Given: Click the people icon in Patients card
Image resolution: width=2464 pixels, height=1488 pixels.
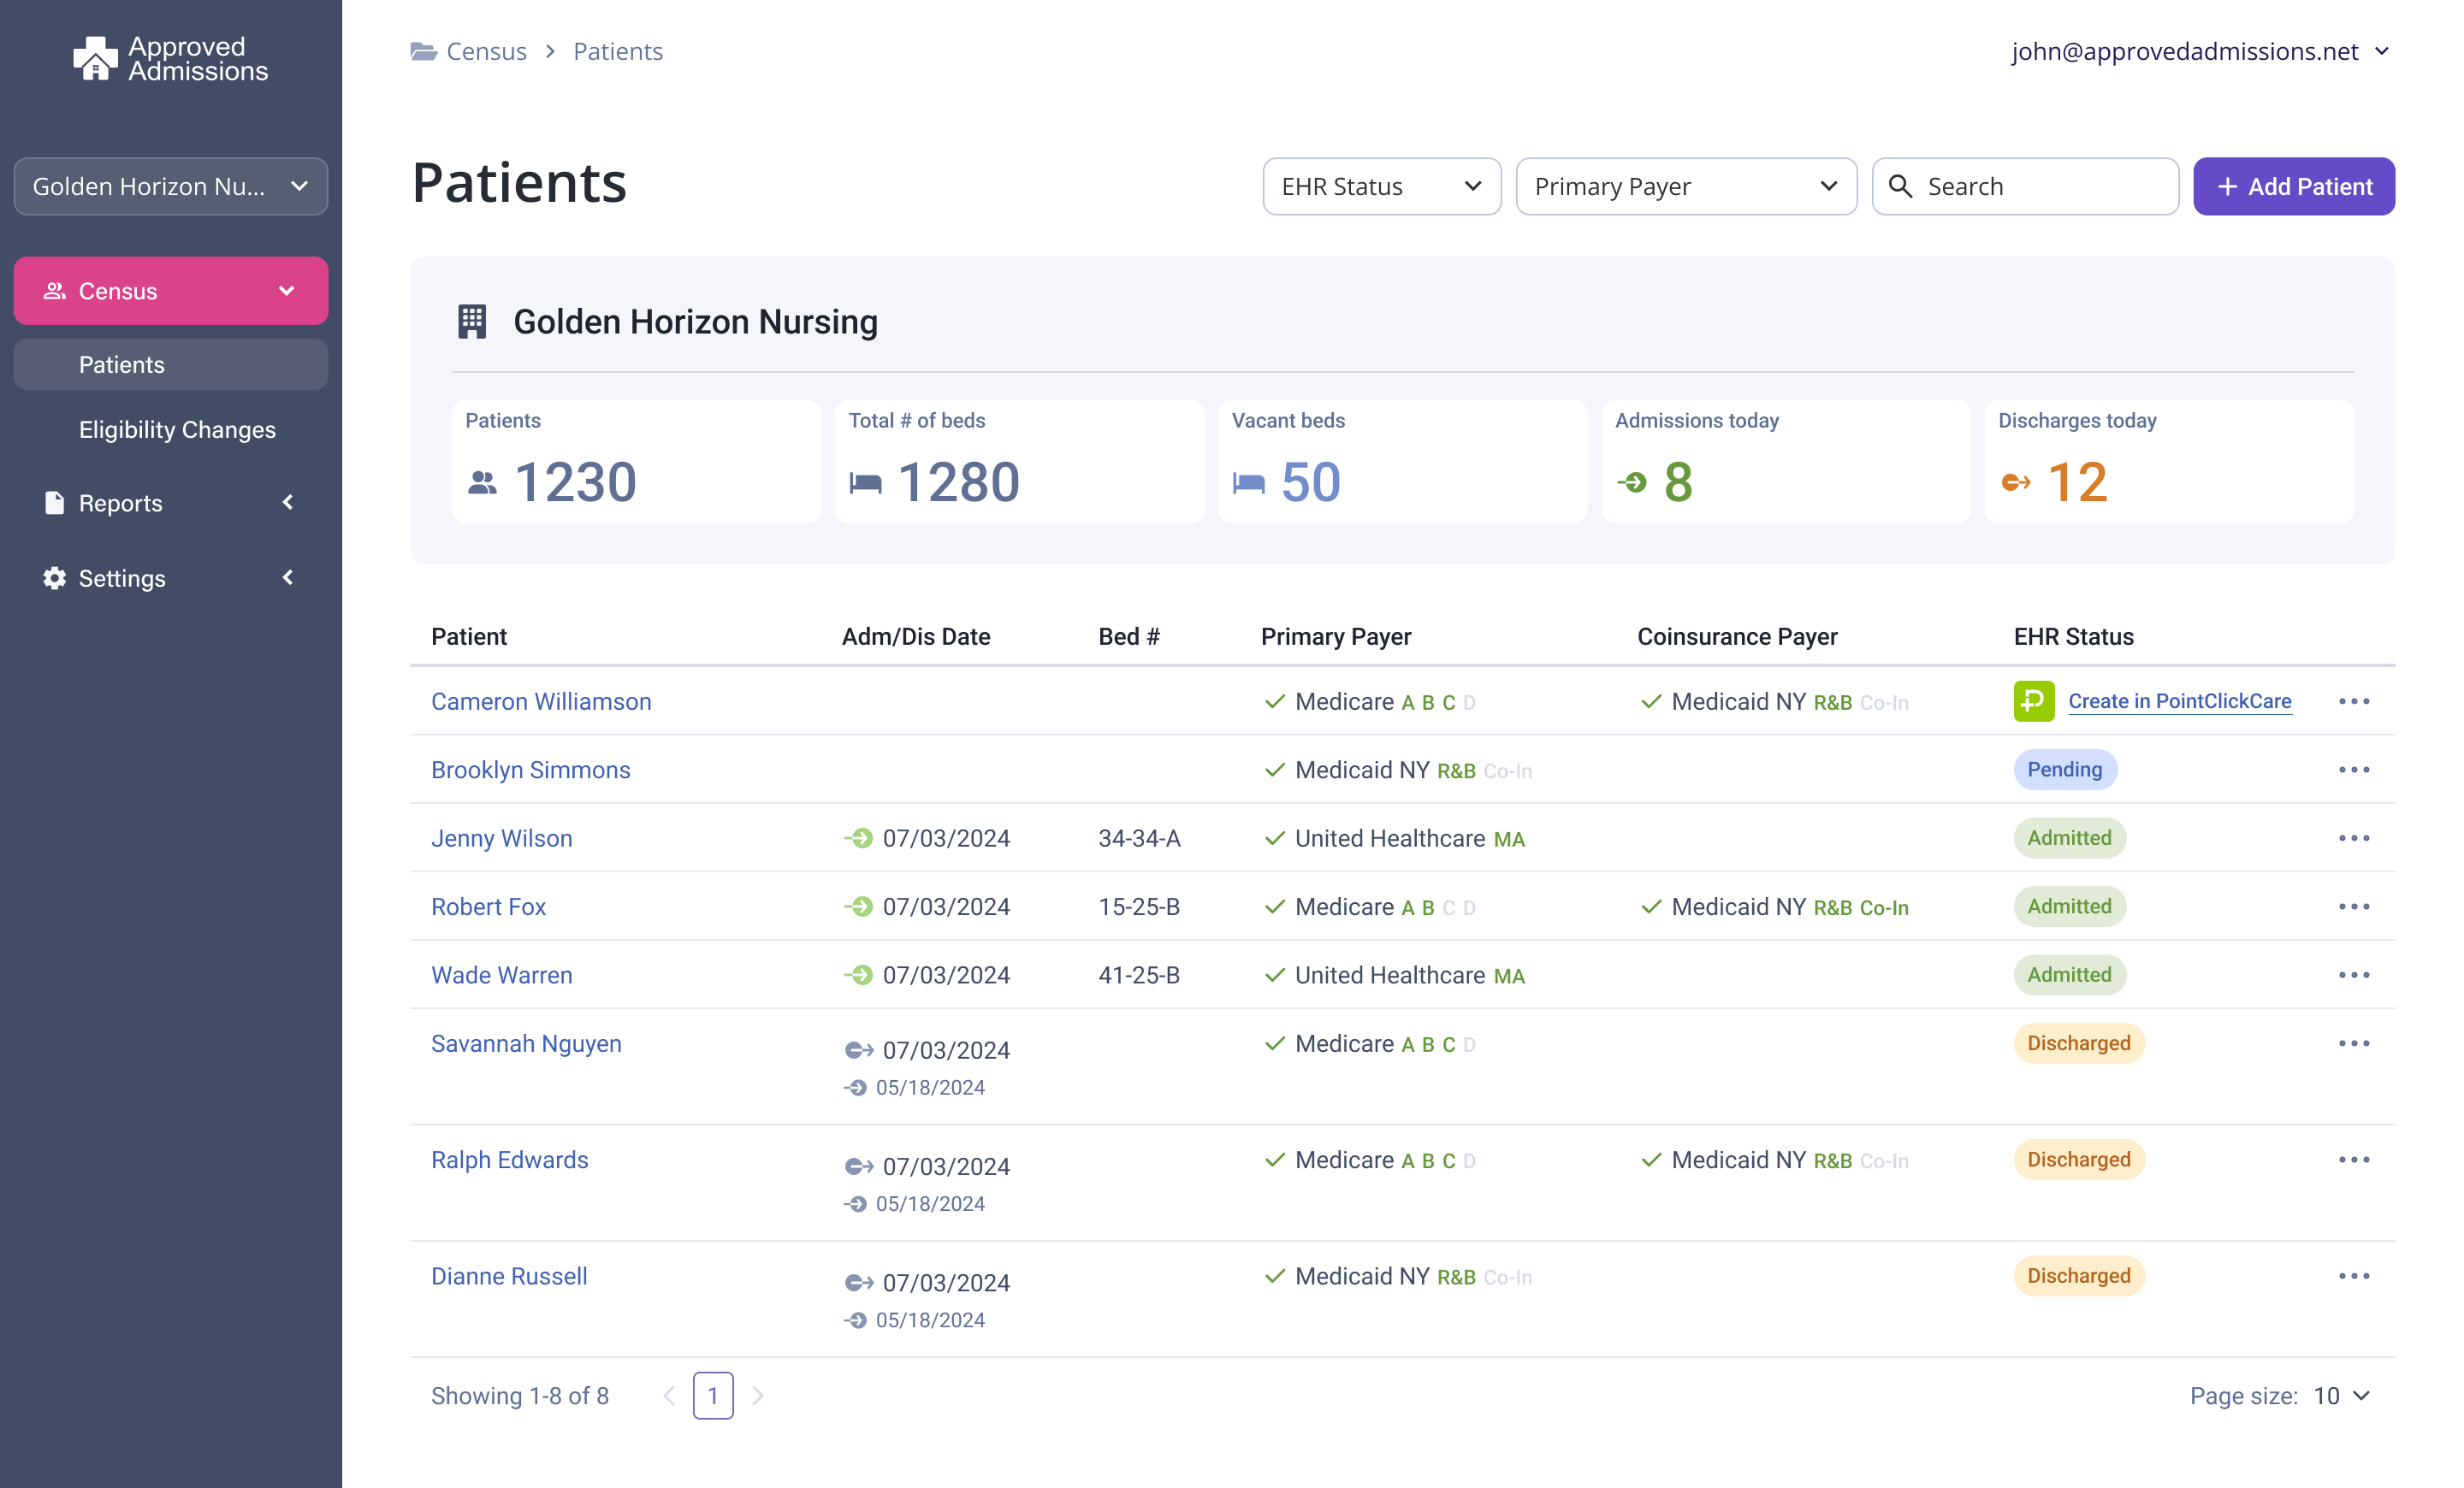Looking at the screenshot, I should pos(482,482).
